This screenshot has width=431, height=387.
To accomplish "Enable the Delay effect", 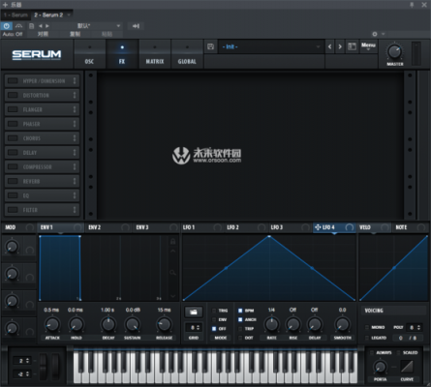I will (13, 152).
